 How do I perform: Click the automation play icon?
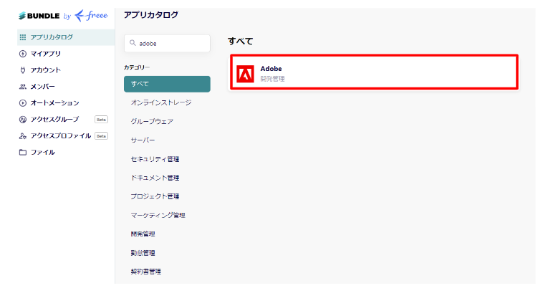[23, 102]
